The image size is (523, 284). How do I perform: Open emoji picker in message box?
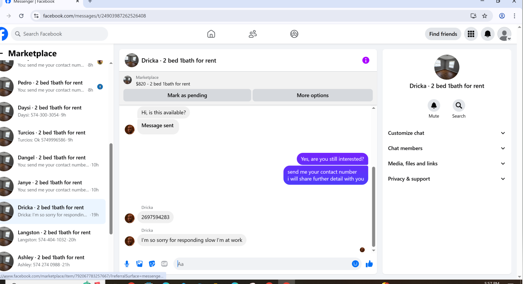pos(355,264)
